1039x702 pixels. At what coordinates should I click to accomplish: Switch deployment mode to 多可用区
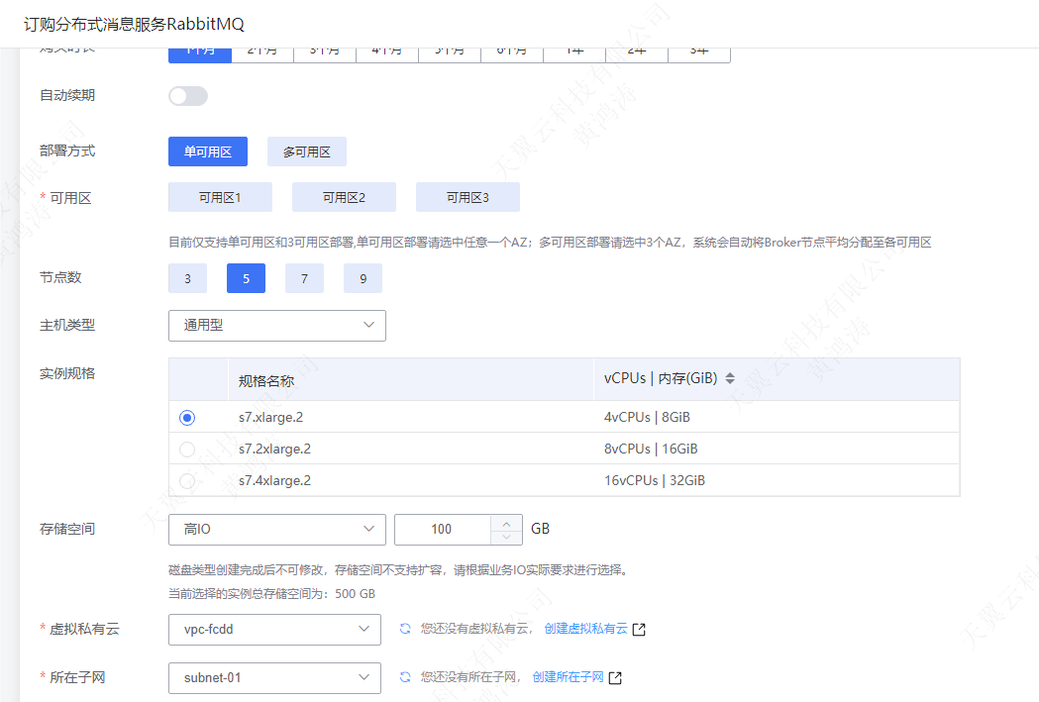pyautogui.click(x=306, y=151)
